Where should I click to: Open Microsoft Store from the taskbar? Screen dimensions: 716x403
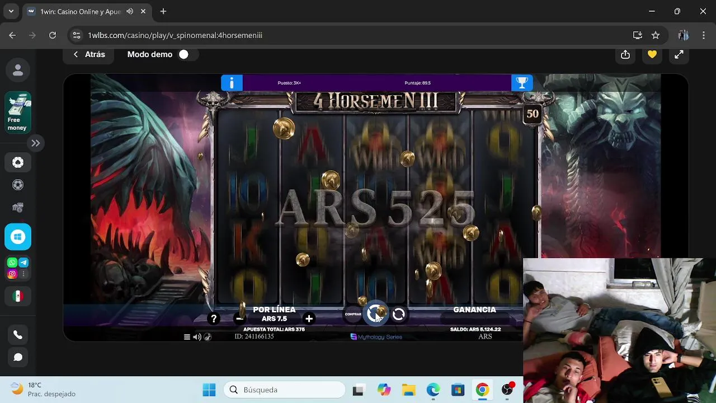coord(458,390)
